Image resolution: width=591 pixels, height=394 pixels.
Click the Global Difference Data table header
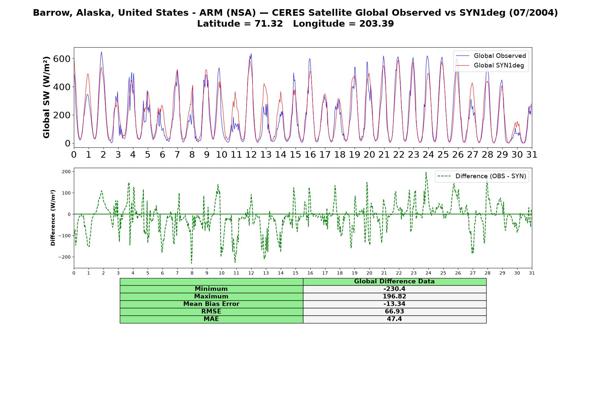pos(394,281)
